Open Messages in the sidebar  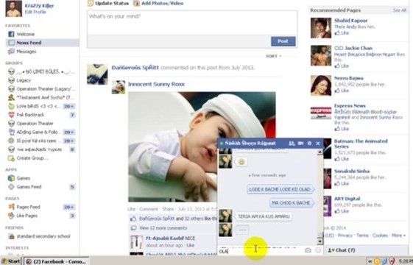pos(27,52)
